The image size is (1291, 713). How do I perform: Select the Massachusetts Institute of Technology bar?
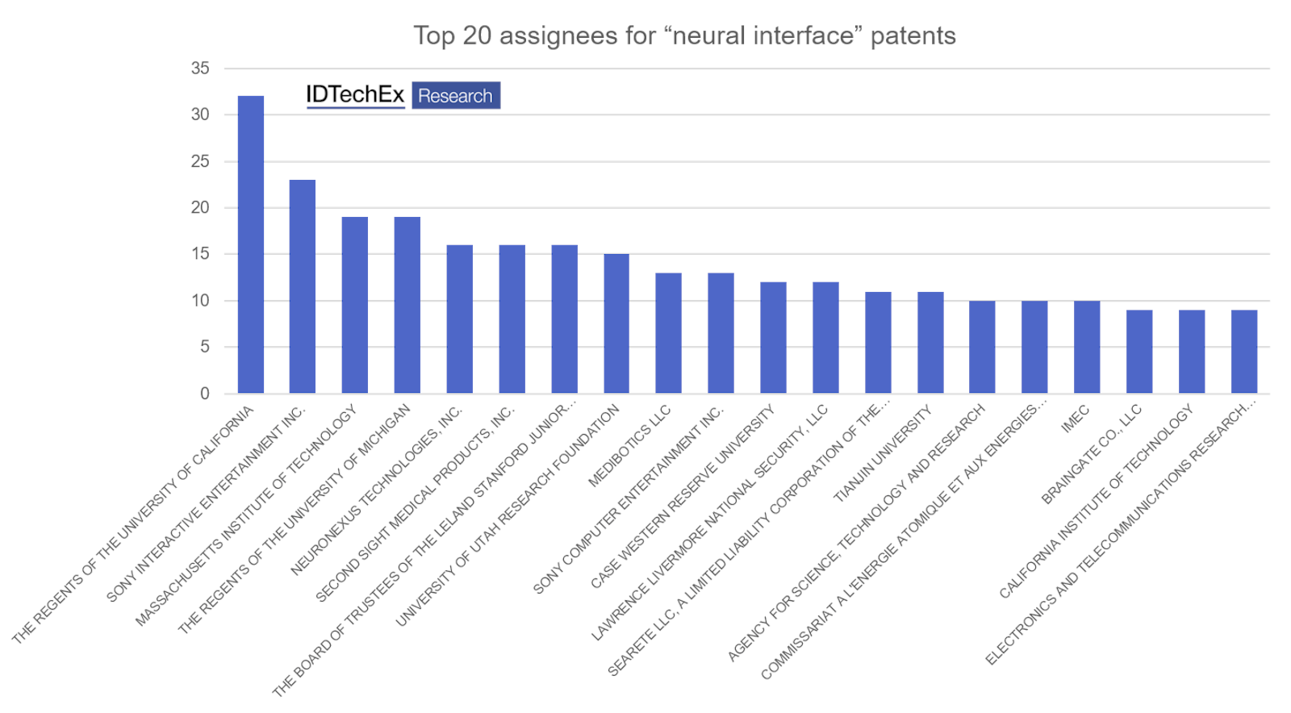pos(355,305)
